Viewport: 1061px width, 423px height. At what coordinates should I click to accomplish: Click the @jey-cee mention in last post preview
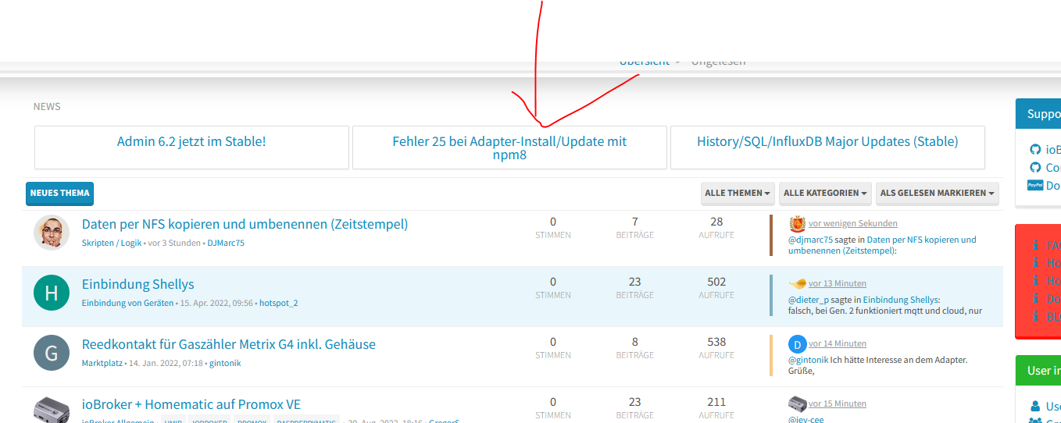806,419
